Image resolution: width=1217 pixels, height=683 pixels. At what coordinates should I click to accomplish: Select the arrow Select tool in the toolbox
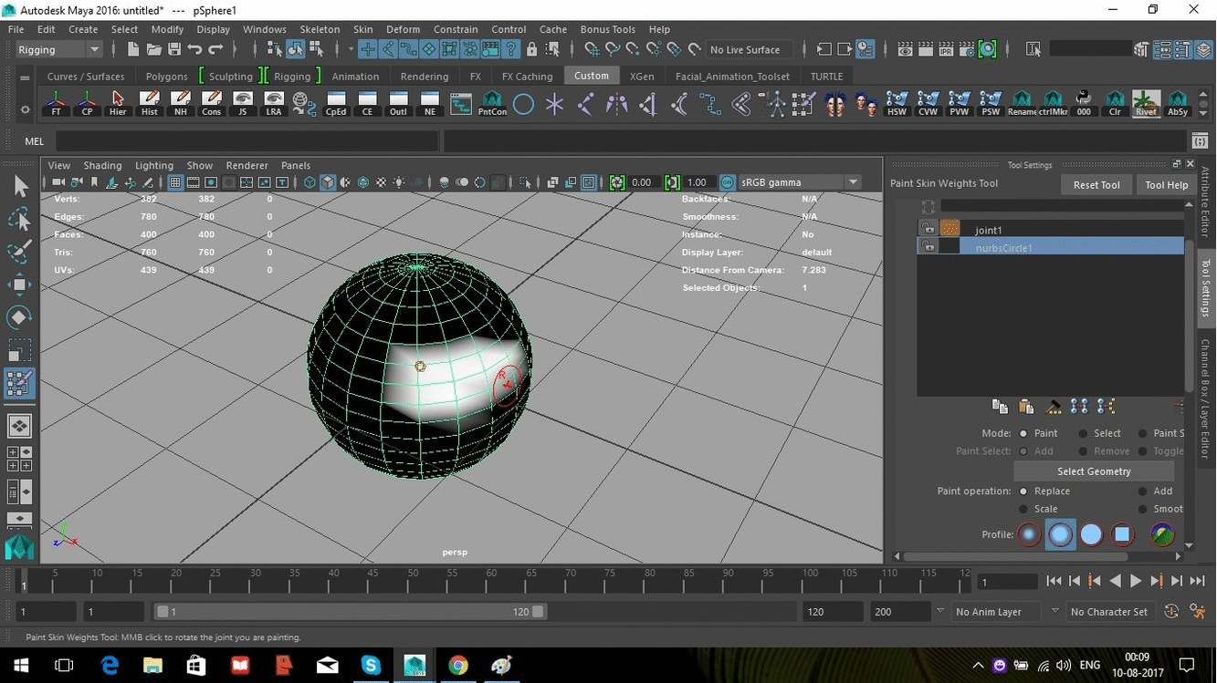click(20, 185)
